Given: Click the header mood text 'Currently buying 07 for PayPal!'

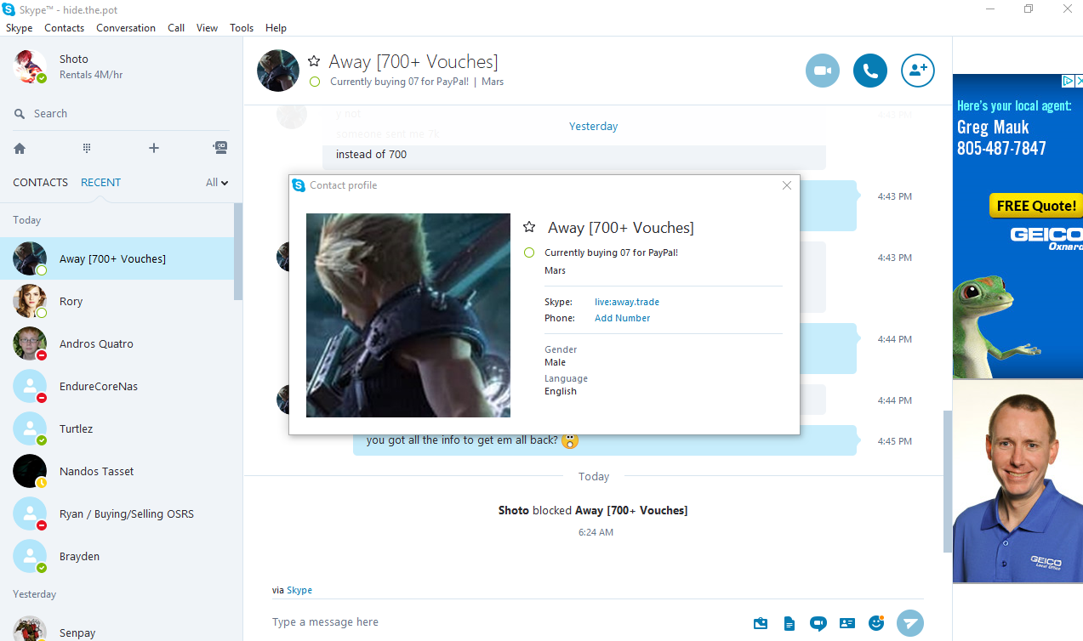Looking at the screenshot, I should click(398, 82).
